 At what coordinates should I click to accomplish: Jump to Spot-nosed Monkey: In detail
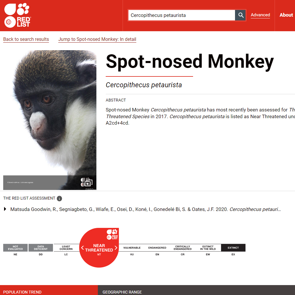point(97,39)
